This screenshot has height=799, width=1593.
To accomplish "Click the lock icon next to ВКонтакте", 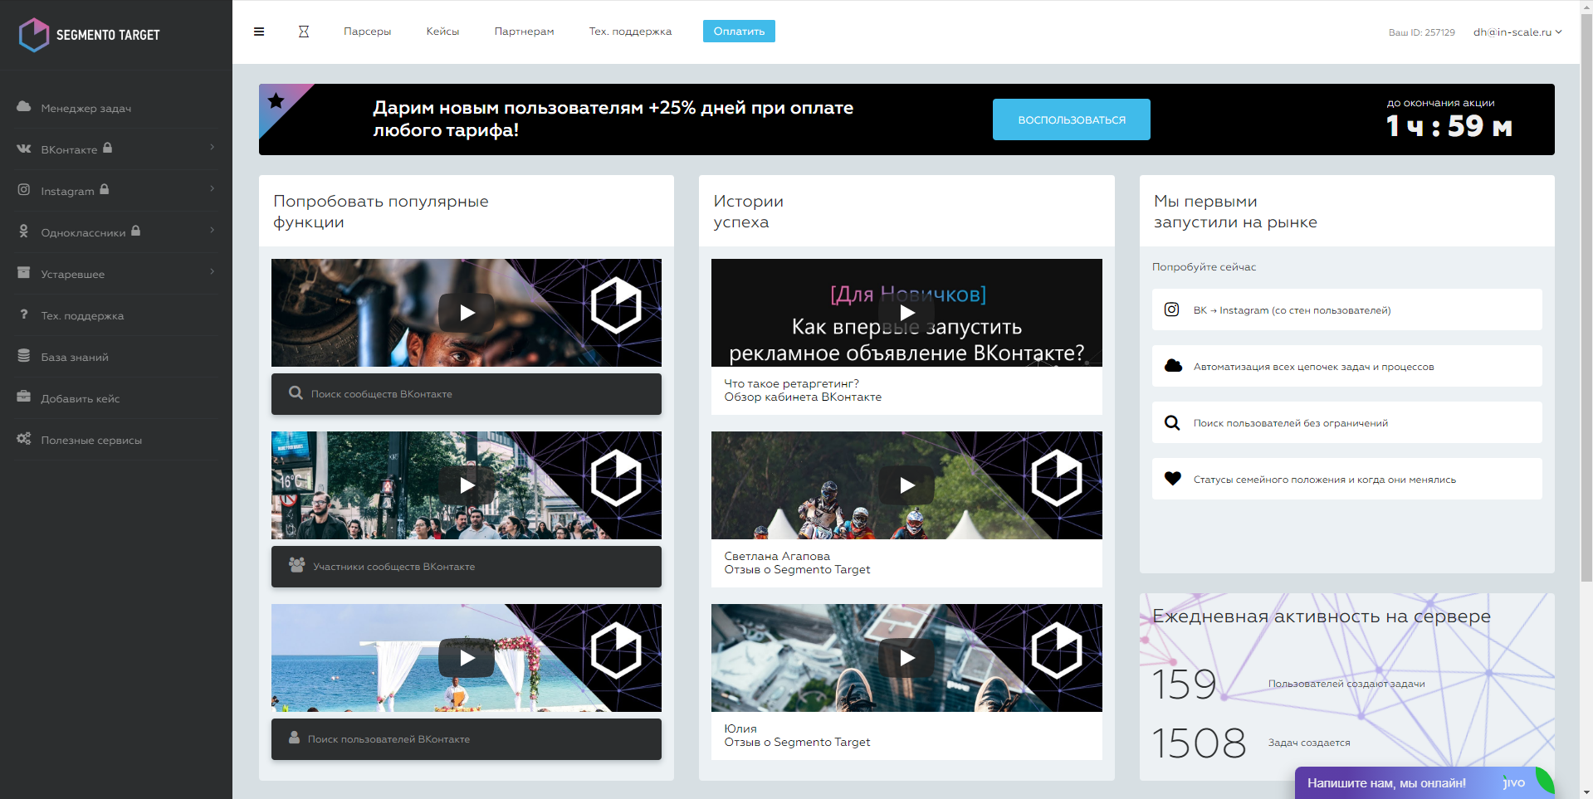I will (x=108, y=148).
